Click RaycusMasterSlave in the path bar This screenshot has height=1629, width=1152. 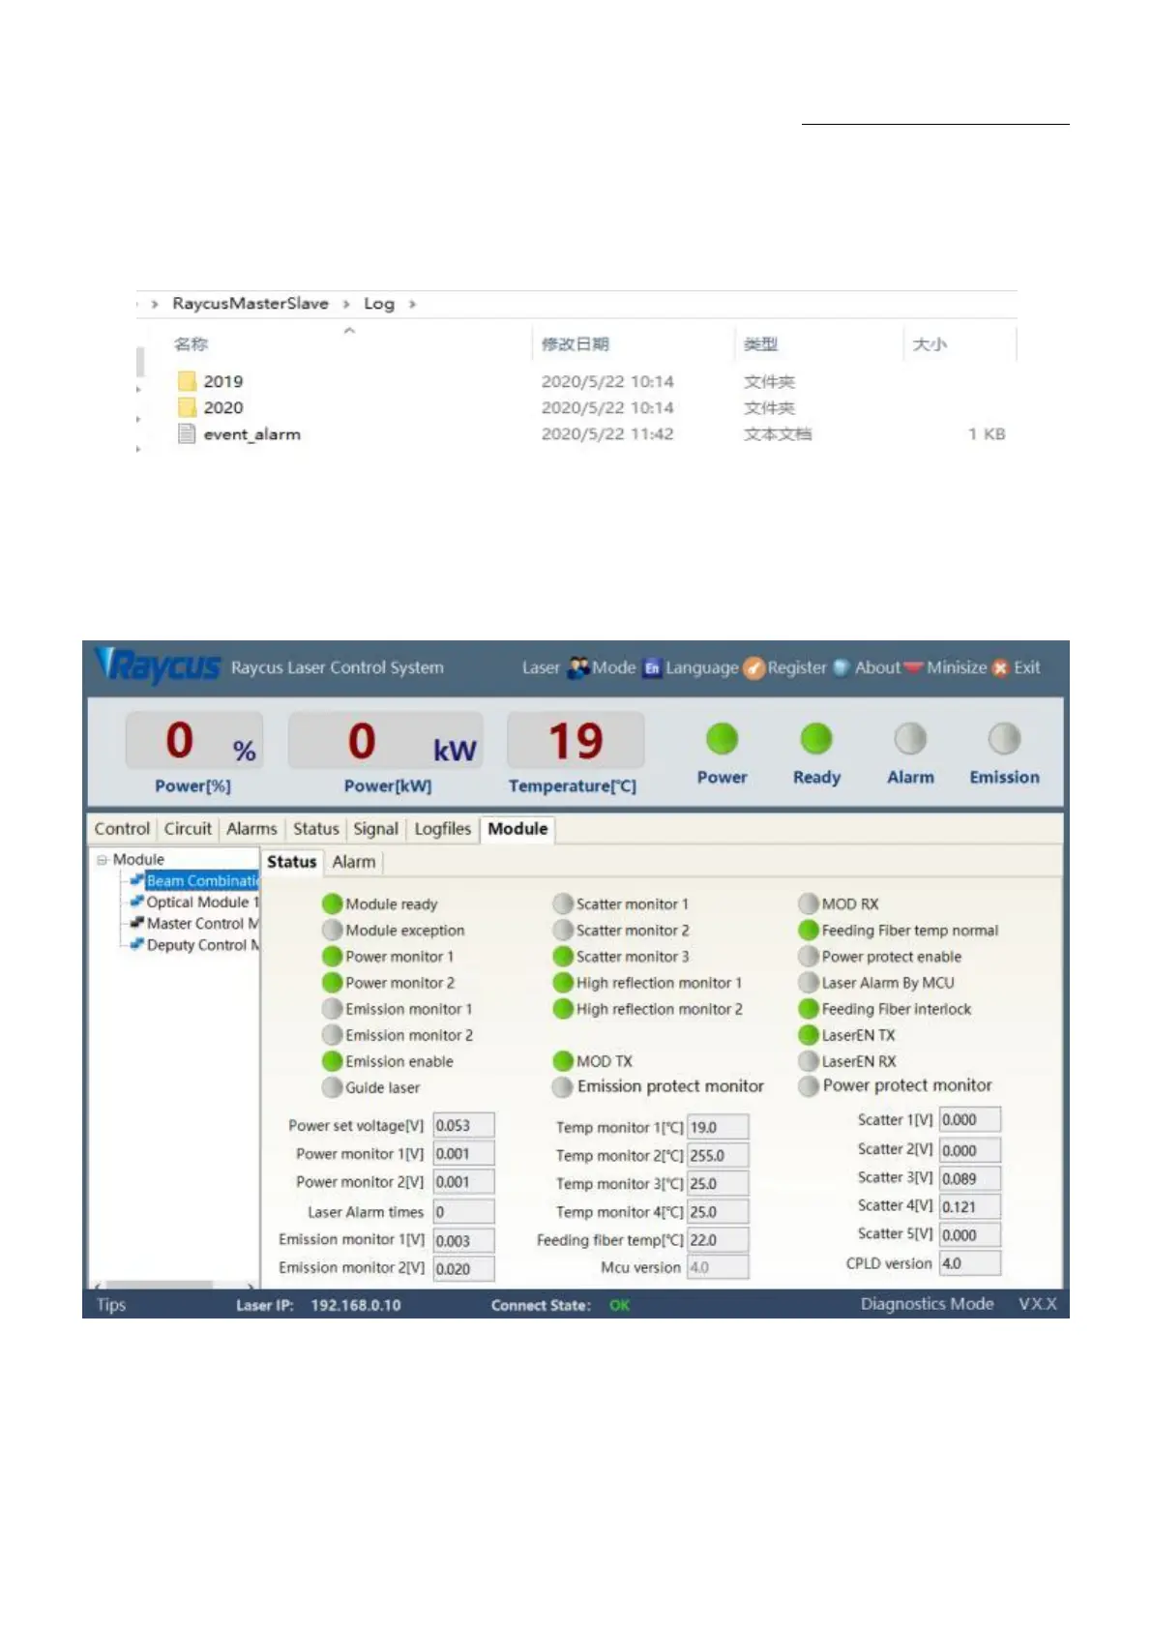[x=251, y=304]
